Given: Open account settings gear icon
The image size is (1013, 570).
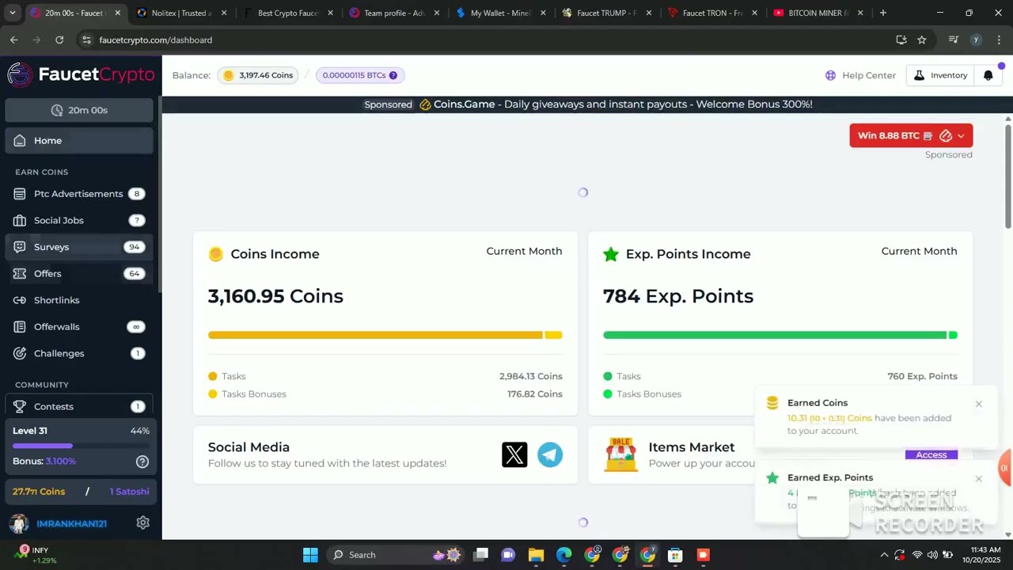Looking at the screenshot, I should (x=142, y=522).
